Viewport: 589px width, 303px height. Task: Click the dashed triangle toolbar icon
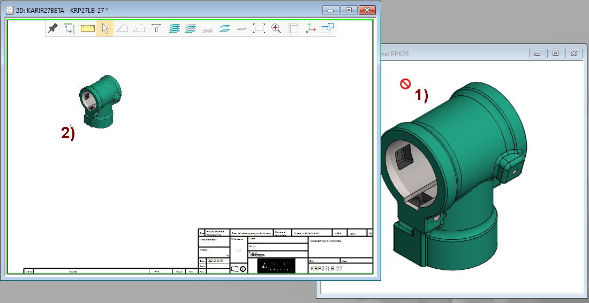[139, 28]
